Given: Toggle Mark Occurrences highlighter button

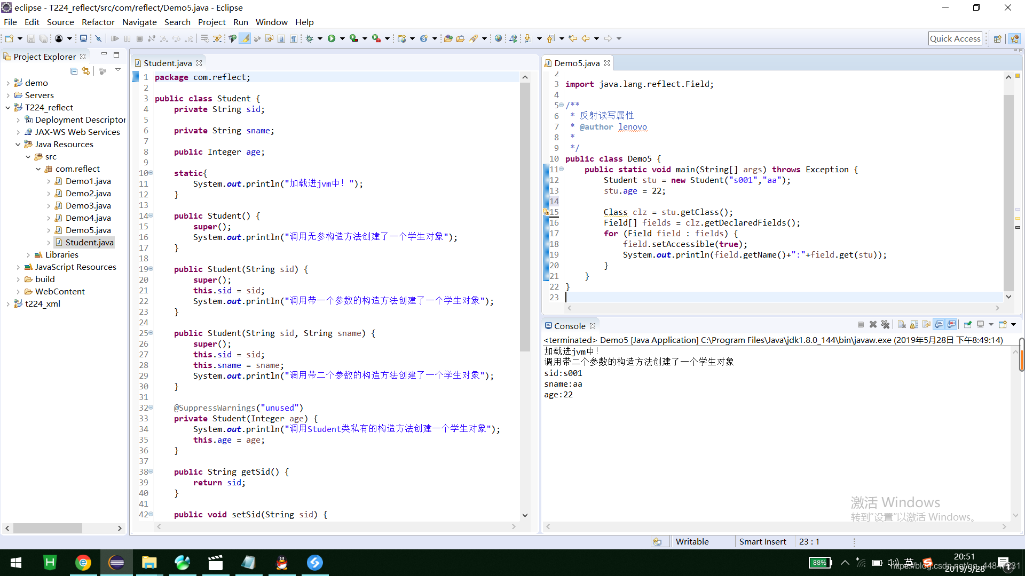Looking at the screenshot, I should coord(245,38).
